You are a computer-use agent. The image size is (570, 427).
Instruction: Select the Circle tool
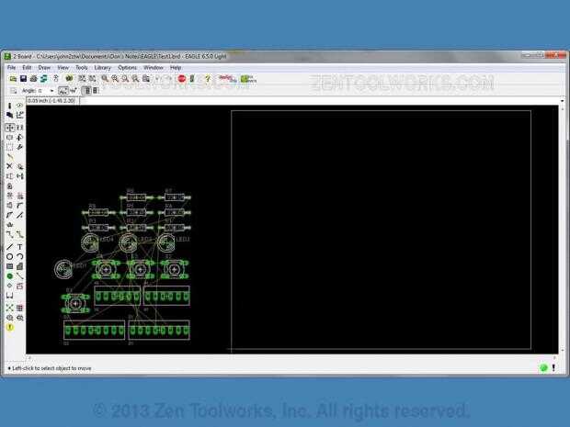9,257
